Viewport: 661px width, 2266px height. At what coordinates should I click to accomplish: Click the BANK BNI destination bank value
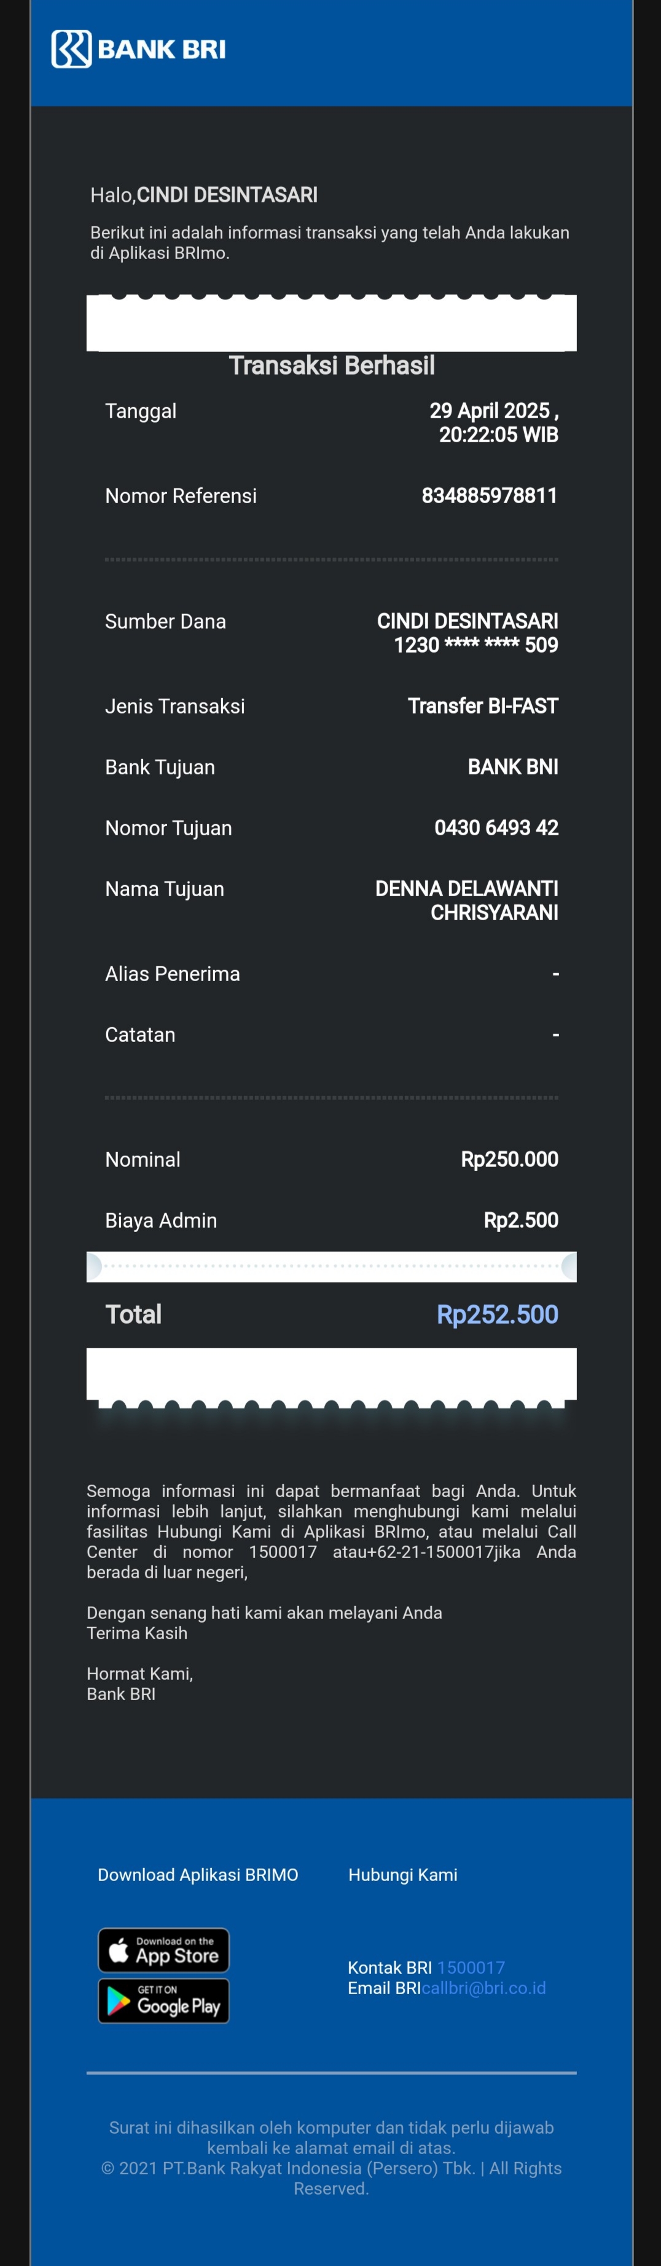[514, 767]
